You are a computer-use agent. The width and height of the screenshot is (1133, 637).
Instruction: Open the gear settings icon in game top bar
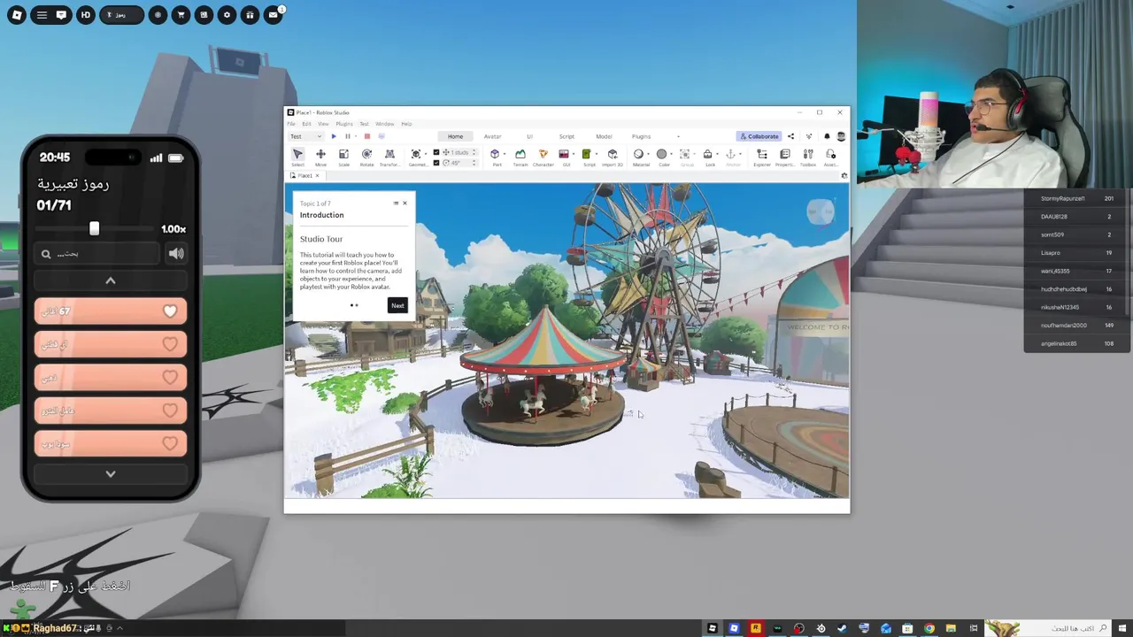tap(227, 15)
